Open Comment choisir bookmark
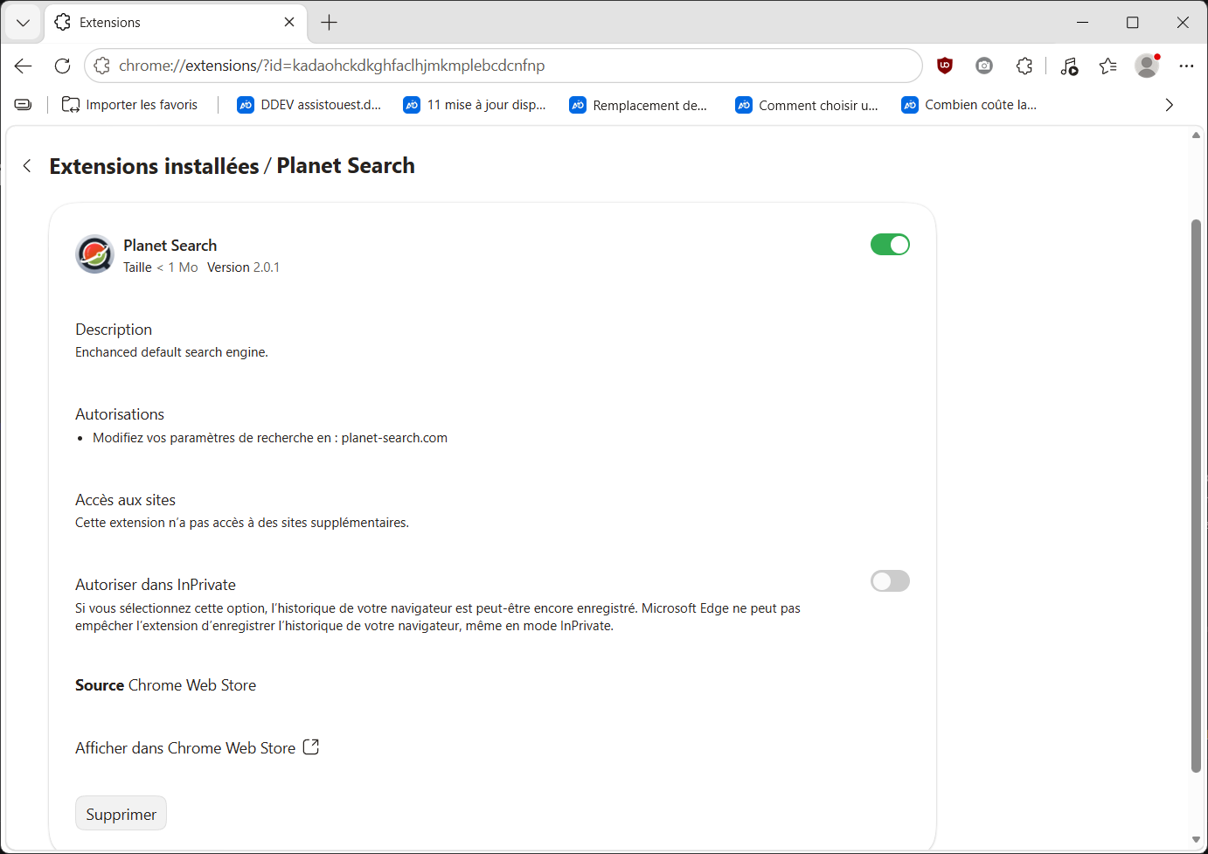The width and height of the screenshot is (1208, 854). [807, 105]
